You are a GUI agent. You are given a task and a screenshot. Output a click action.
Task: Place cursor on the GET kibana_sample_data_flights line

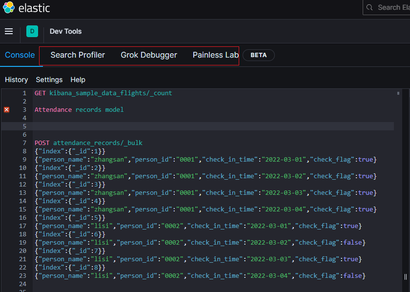[103, 93]
